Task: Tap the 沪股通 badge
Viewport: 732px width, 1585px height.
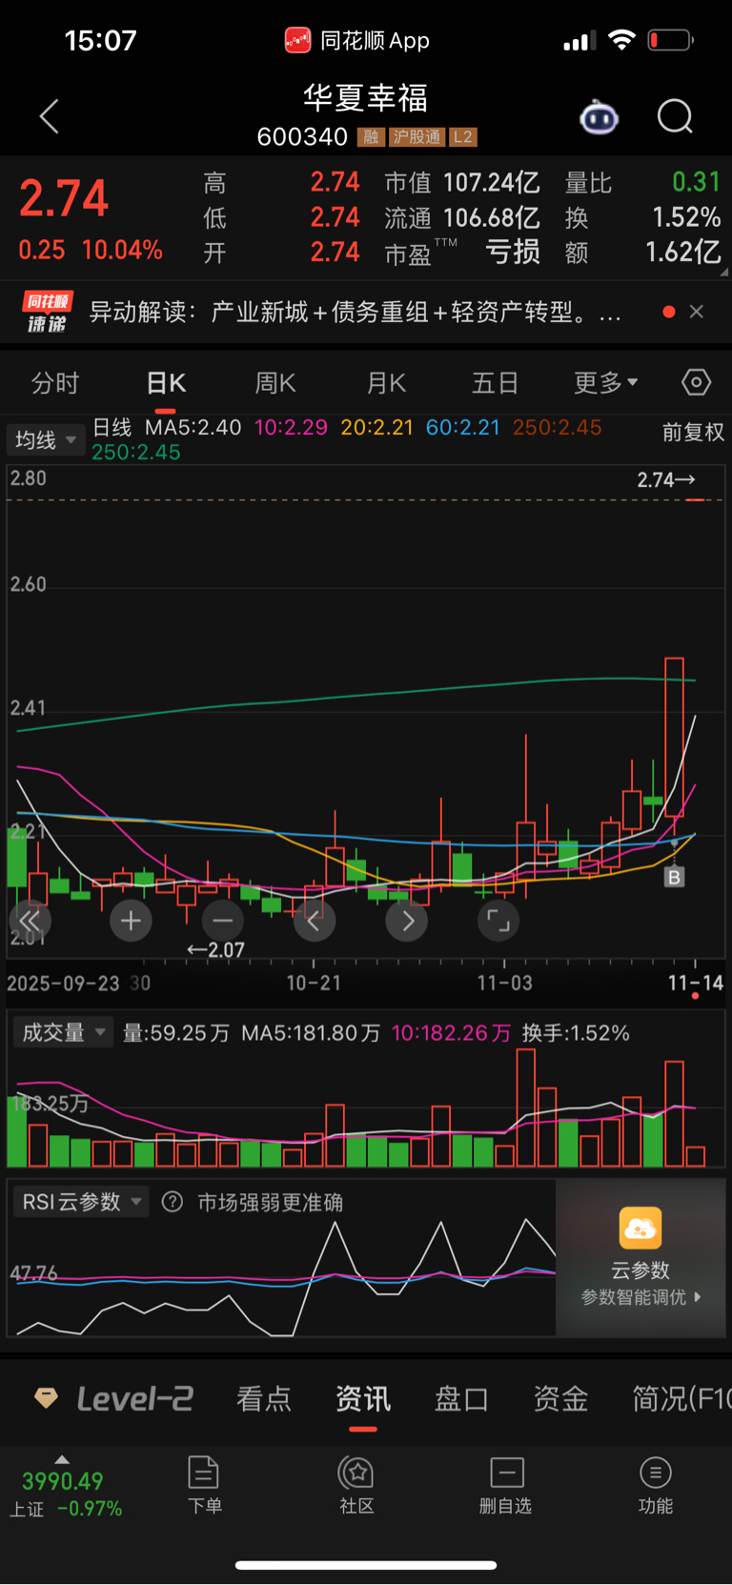Action: pyautogui.click(x=417, y=137)
